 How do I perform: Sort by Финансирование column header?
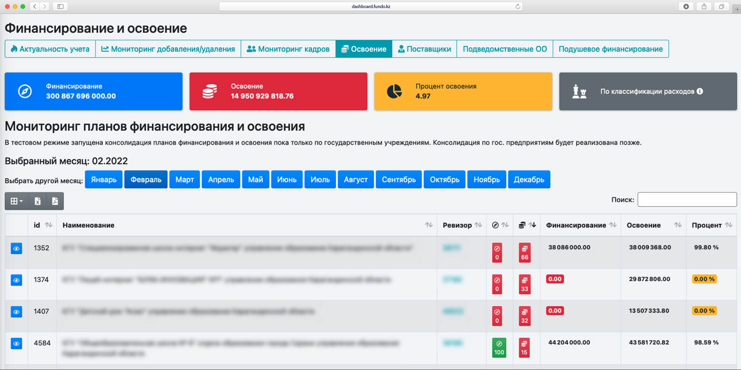click(581, 225)
